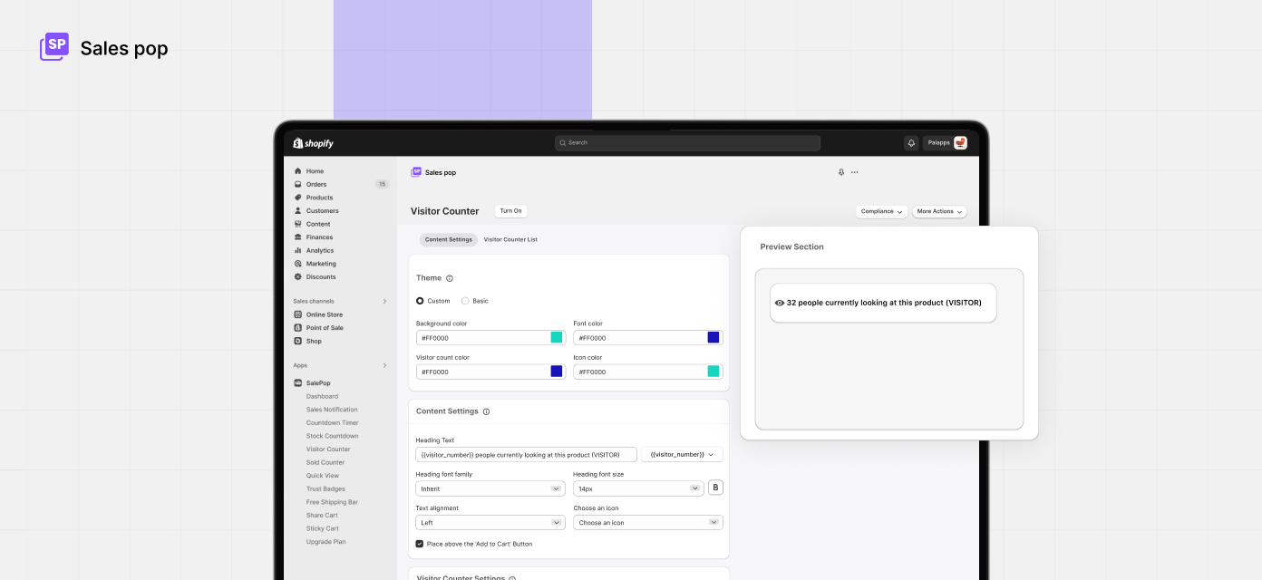Click the Font color hex input
The height and width of the screenshot is (580, 1262).
pos(648,337)
